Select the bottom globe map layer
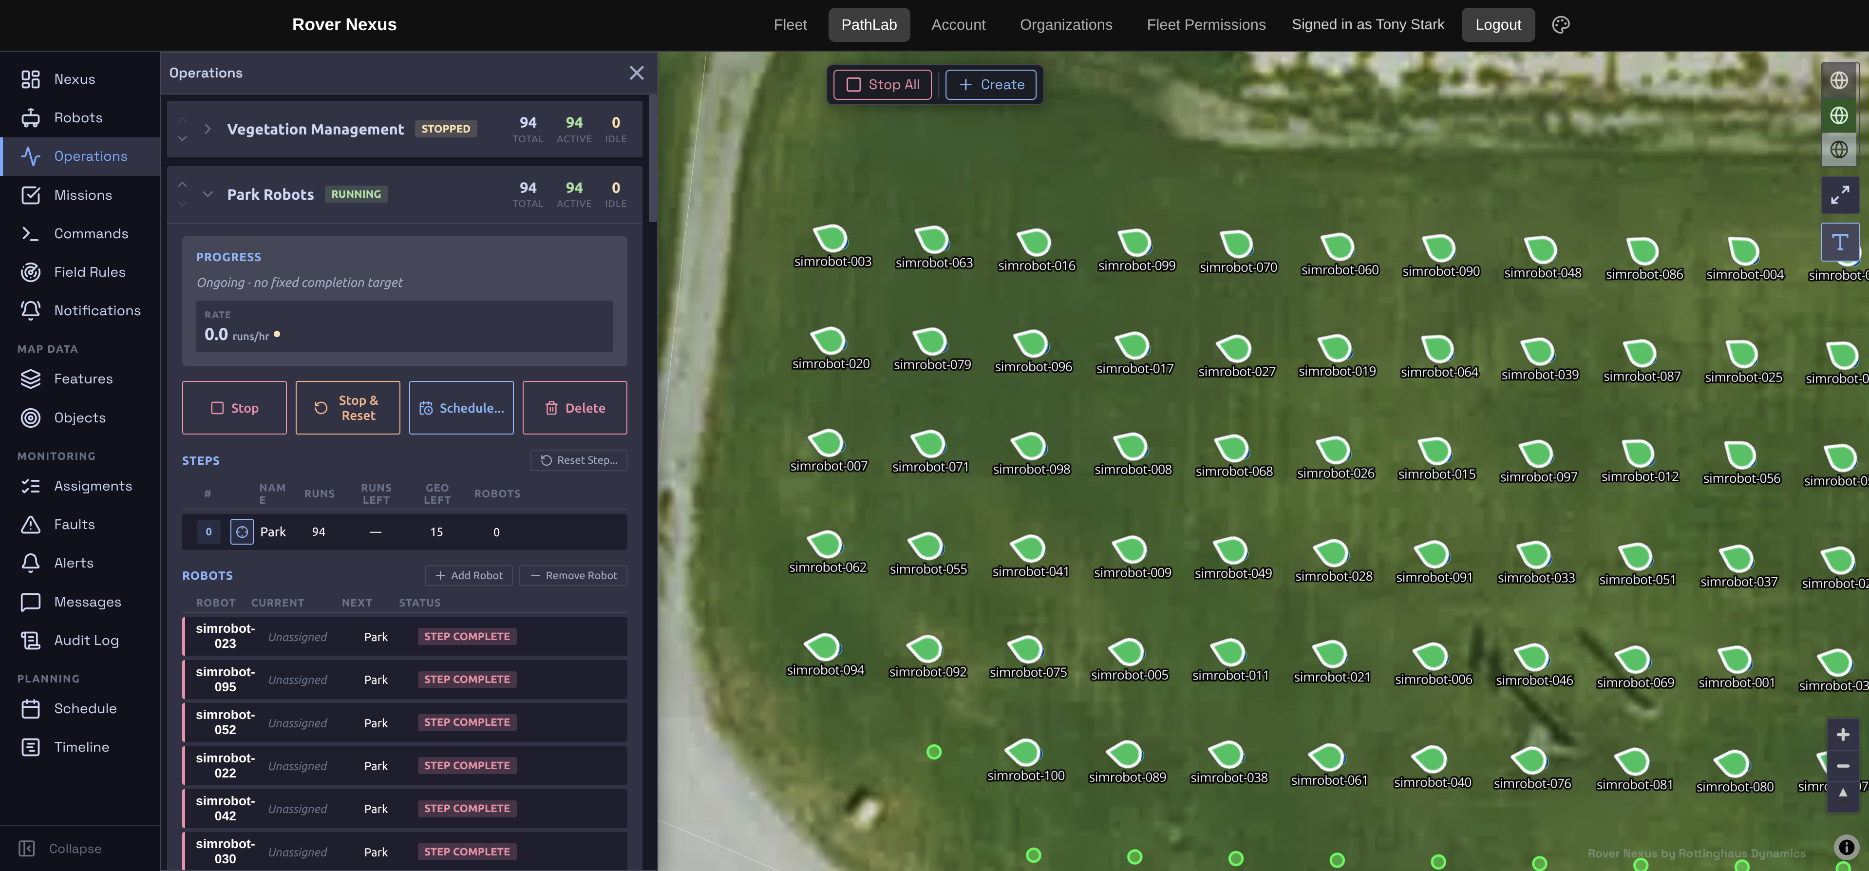1869x871 pixels. [1838, 150]
